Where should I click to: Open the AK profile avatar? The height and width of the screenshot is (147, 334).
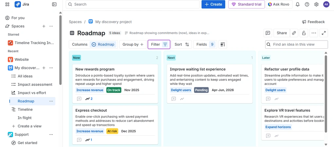point(326,4)
